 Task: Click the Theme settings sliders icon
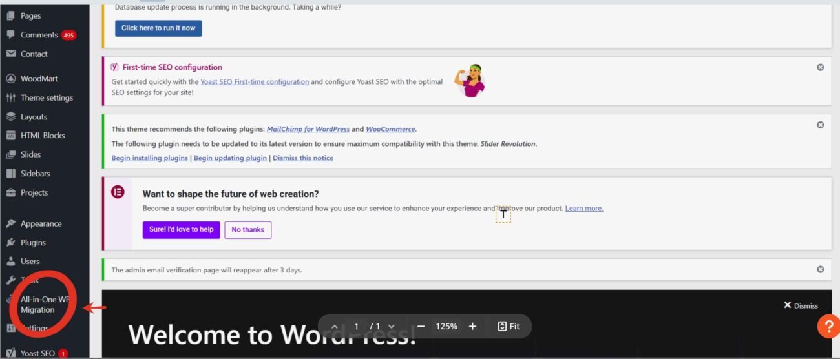[x=10, y=98]
